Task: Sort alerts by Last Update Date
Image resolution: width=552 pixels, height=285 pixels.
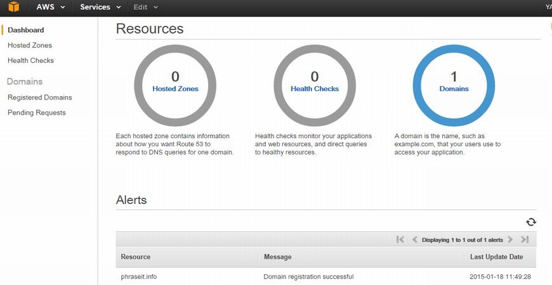Action: click(496, 257)
